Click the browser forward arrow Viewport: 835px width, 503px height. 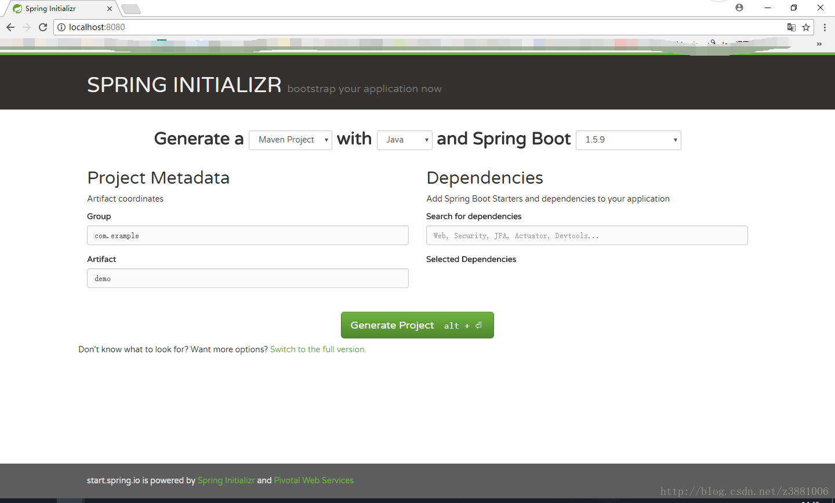tap(27, 27)
